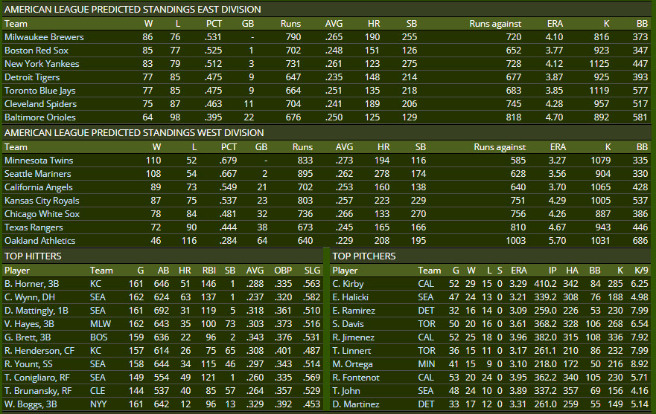Viewport: 656px width, 414px height.
Task: Click the SLG column header
Action: (x=311, y=271)
